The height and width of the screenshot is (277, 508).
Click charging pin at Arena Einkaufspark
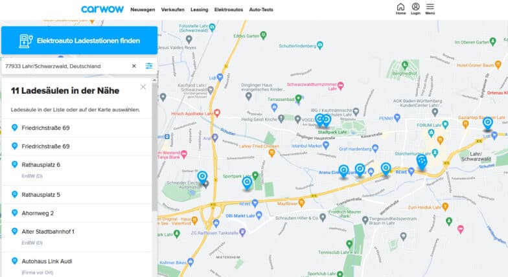click(343, 171)
